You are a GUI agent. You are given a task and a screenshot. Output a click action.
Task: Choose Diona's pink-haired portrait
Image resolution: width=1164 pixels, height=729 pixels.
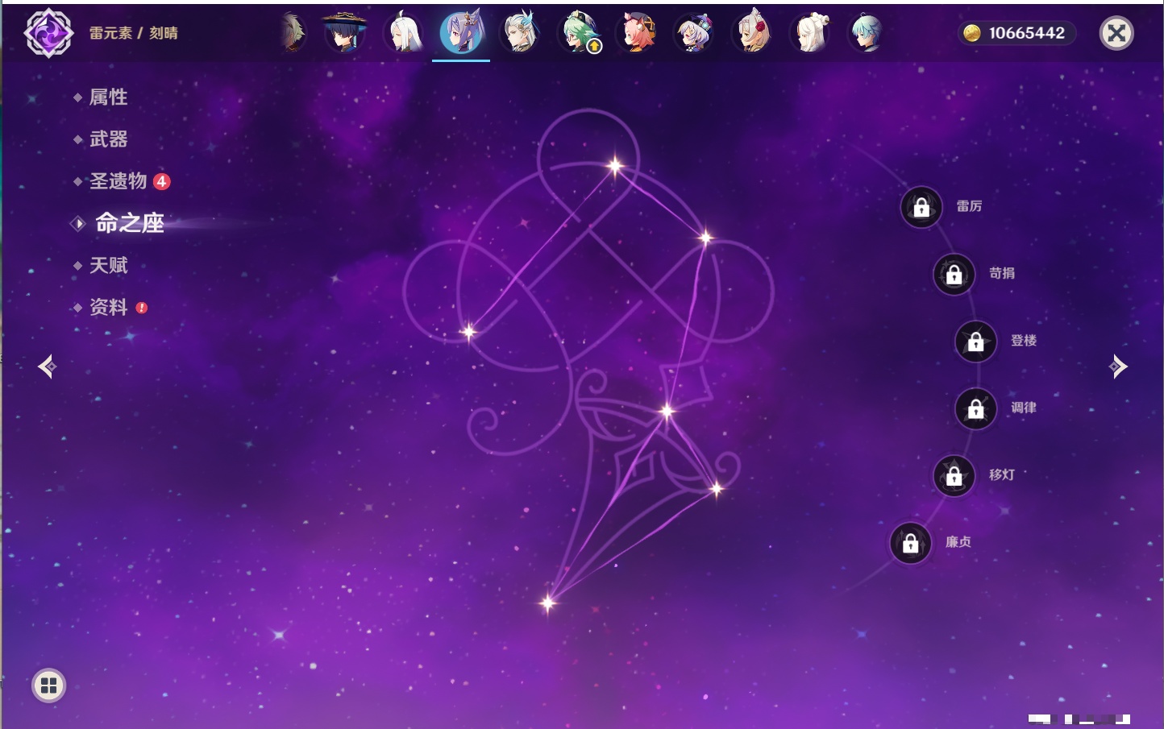pos(637,33)
